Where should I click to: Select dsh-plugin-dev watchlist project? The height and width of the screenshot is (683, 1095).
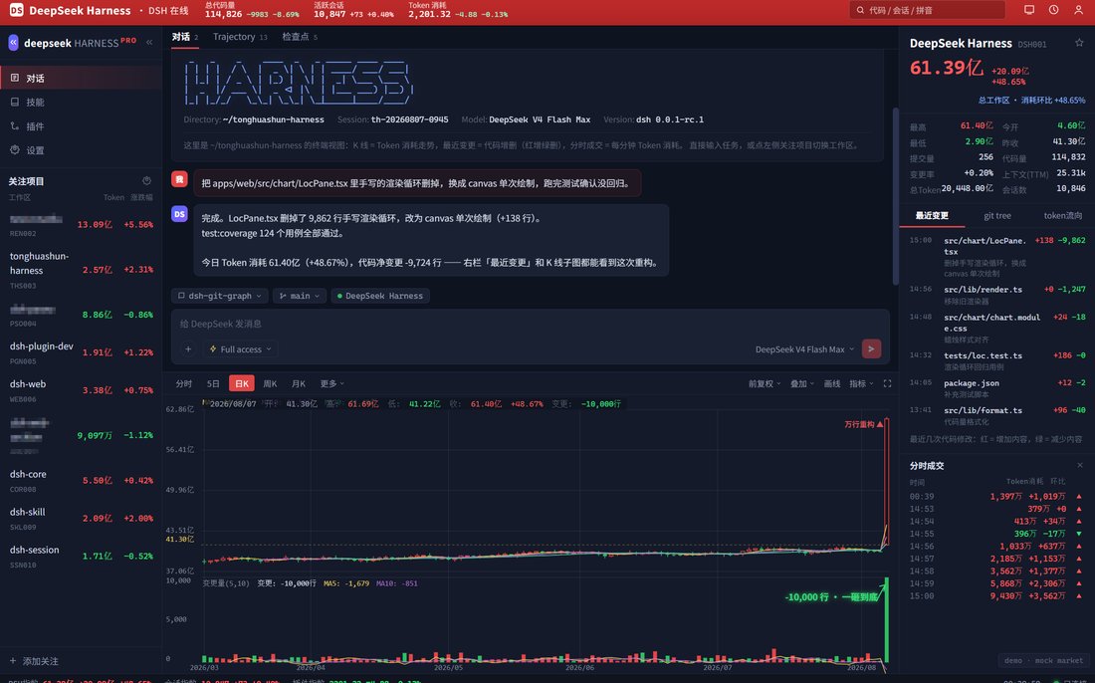pyautogui.click(x=81, y=352)
